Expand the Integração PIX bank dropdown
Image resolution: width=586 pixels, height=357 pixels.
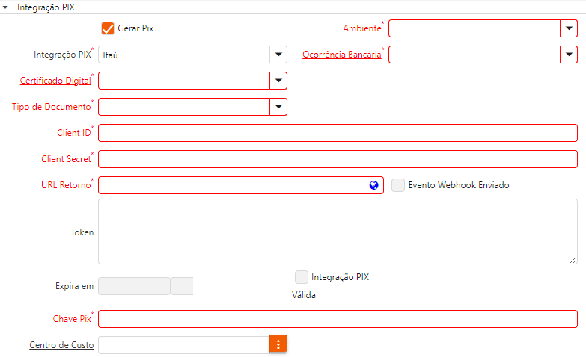[278, 55]
